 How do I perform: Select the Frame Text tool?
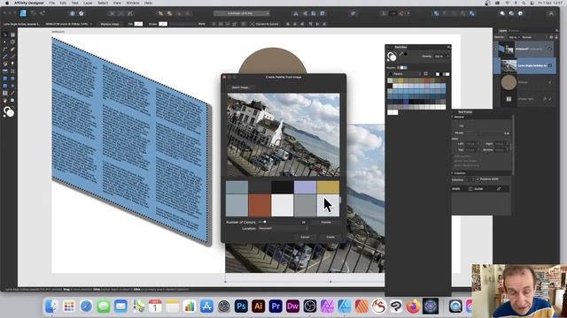[5, 93]
